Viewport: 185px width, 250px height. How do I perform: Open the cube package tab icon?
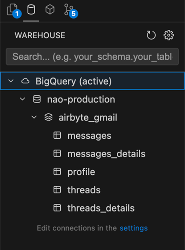[x=50, y=9]
